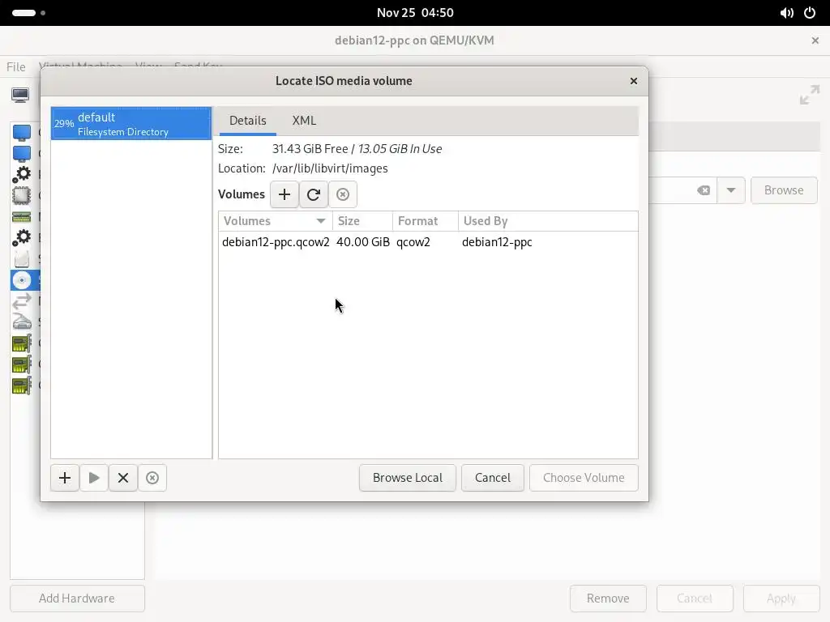The width and height of the screenshot is (830, 622).
Task: Click the /var/lib/libvirt/images location text
Action: click(x=331, y=168)
